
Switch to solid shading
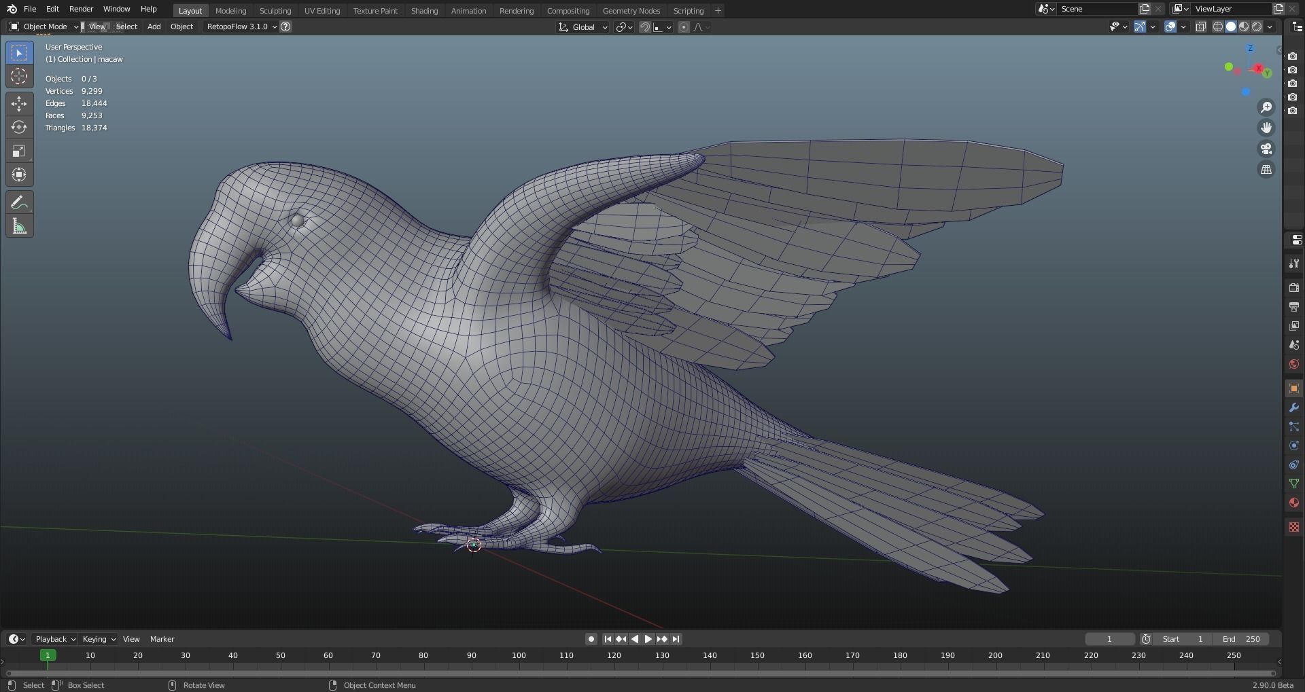[x=1231, y=26]
